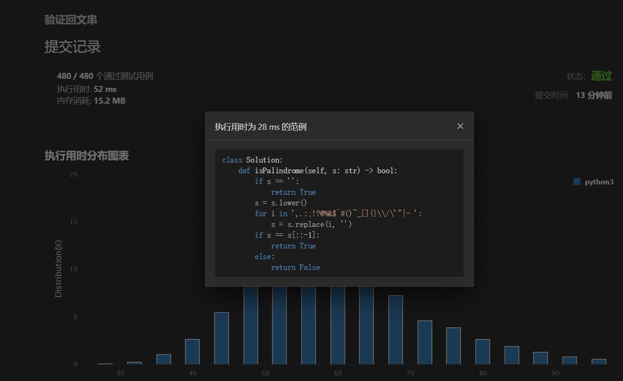Click the Distribution(%) axis label
This screenshot has width=623, height=381.
pos(58,269)
